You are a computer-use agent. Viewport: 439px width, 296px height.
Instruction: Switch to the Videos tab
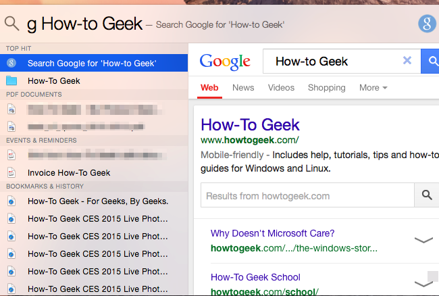(281, 88)
